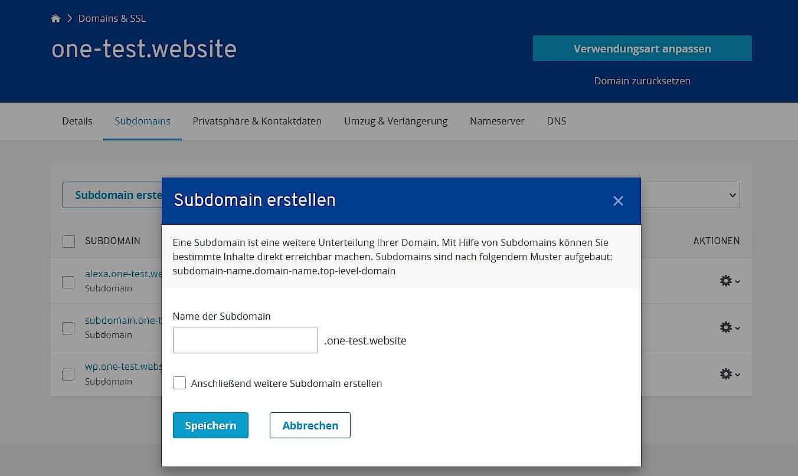The height and width of the screenshot is (476, 798).
Task: Switch to the Nameserver tab
Action: pos(497,121)
